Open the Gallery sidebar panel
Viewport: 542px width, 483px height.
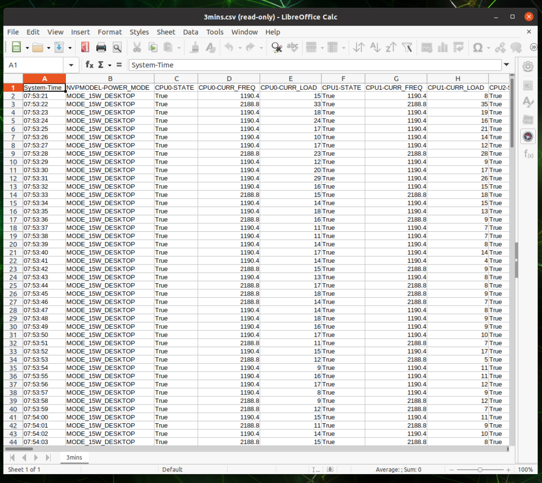pos(528,119)
